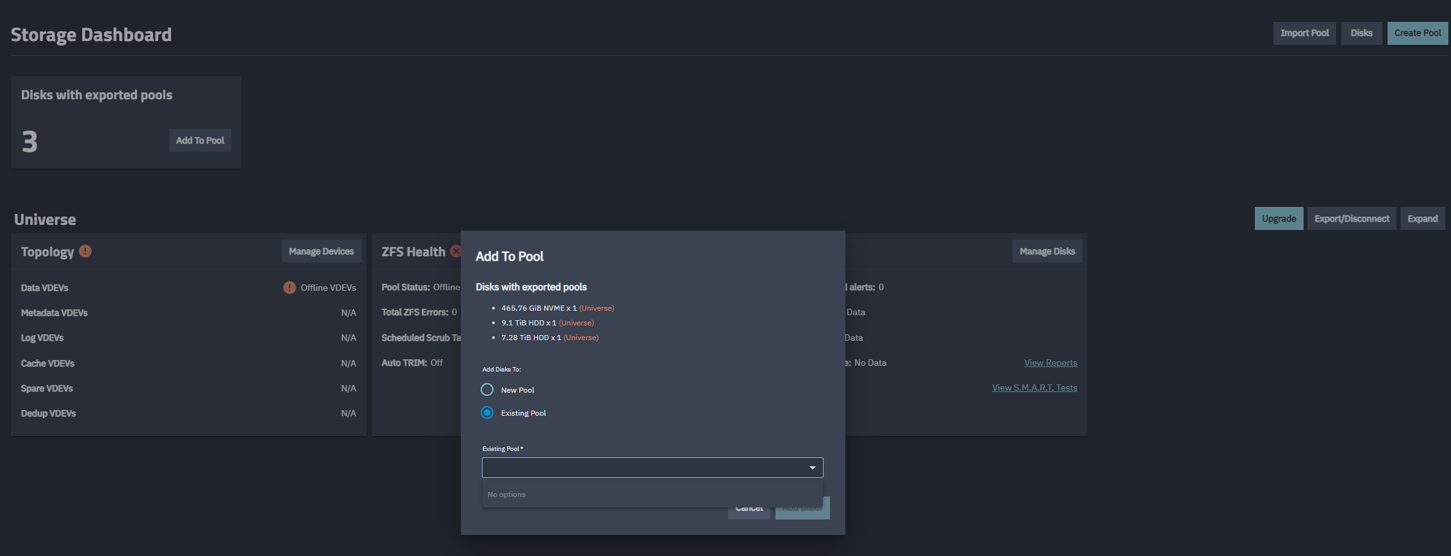Click Add To Pool on exported disks card
1451x556 pixels.
coord(200,140)
